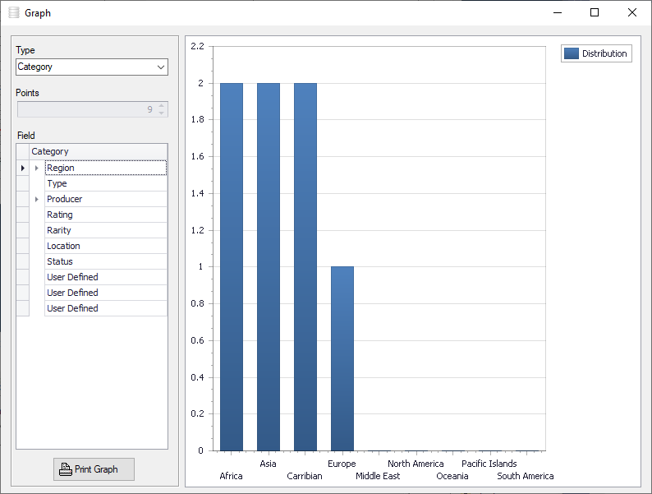Image resolution: width=652 pixels, height=494 pixels.
Task: Click the Europe axis label
Action: (342, 464)
